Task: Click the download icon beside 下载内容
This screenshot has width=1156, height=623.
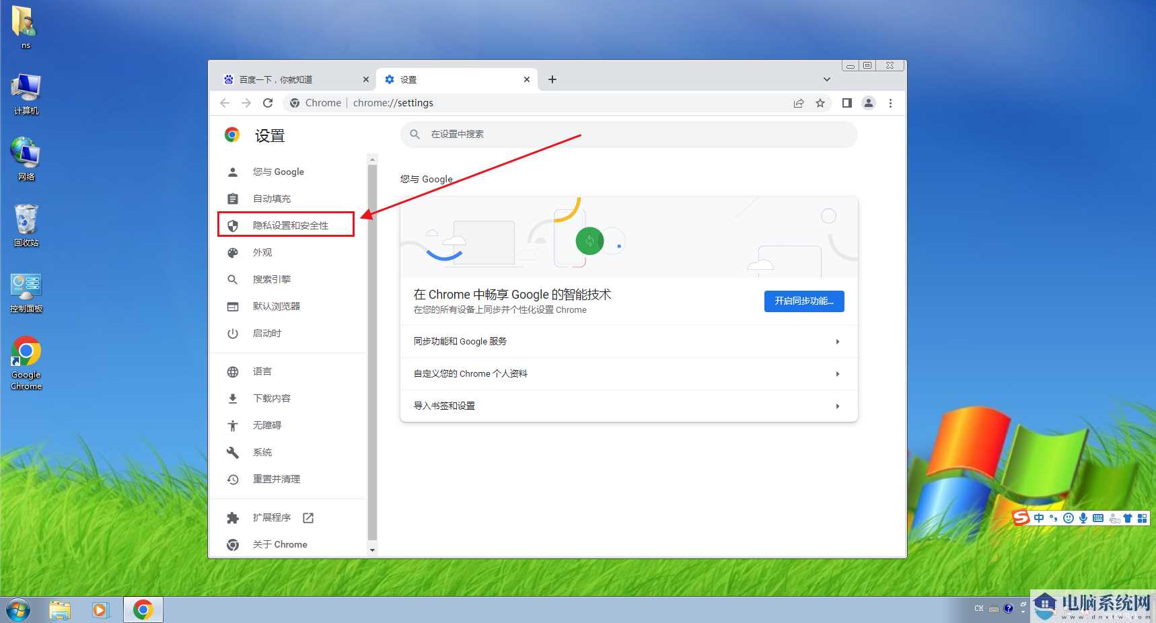Action: (x=233, y=398)
